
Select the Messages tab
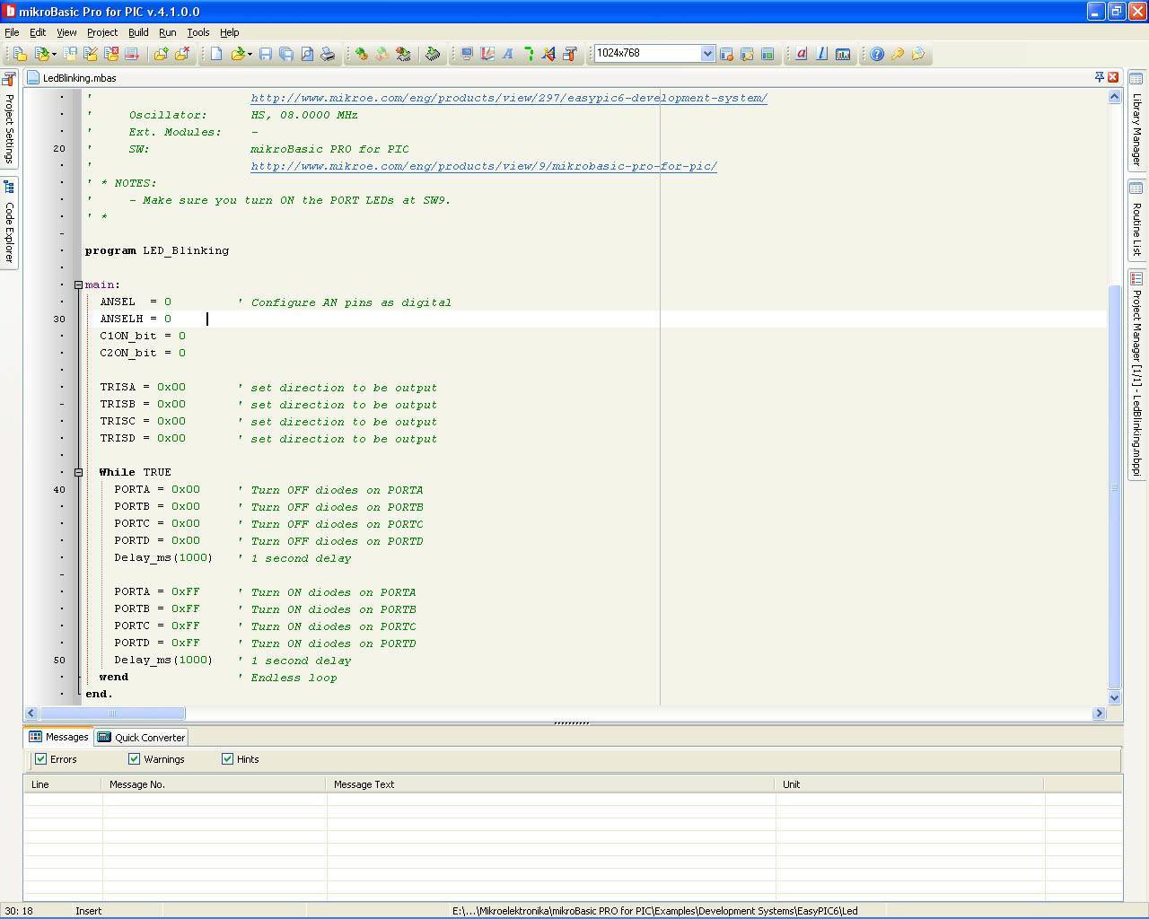coord(58,737)
